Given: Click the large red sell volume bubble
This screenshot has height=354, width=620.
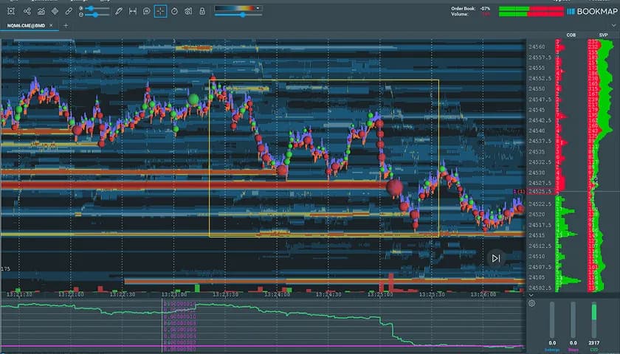Looking at the screenshot, I should point(394,187).
